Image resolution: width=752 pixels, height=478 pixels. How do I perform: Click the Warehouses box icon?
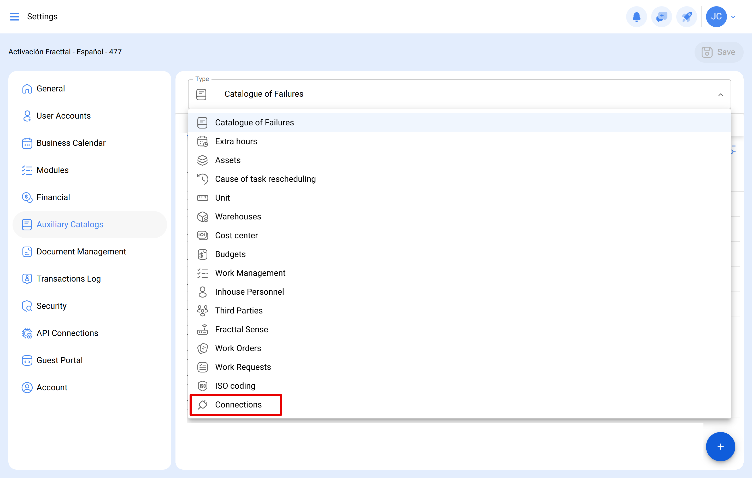(203, 217)
